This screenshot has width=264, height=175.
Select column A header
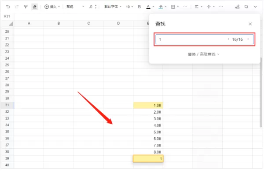[x=29, y=23]
